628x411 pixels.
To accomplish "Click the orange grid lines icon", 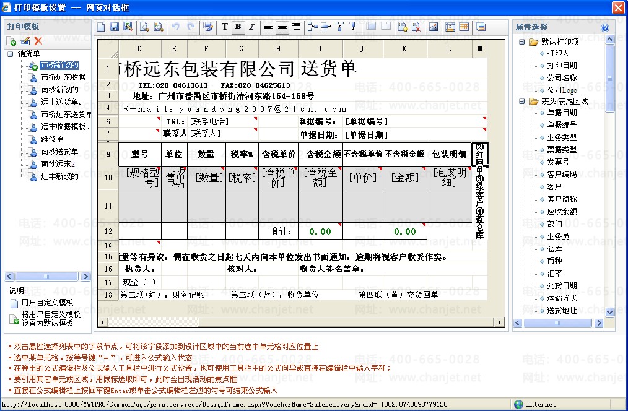I will pyautogui.click(x=464, y=27).
